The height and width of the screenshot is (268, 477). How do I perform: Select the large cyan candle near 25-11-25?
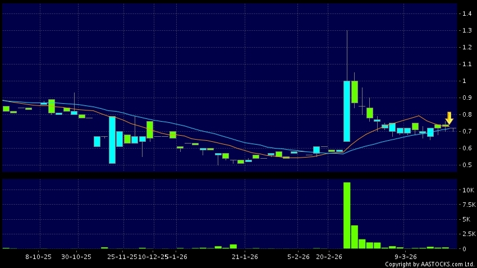pos(112,140)
